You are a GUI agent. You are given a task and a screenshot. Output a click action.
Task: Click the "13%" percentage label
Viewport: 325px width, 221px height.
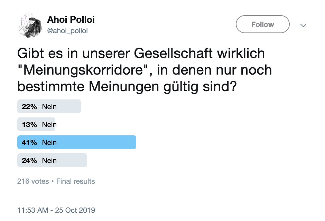(x=29, y=125)
